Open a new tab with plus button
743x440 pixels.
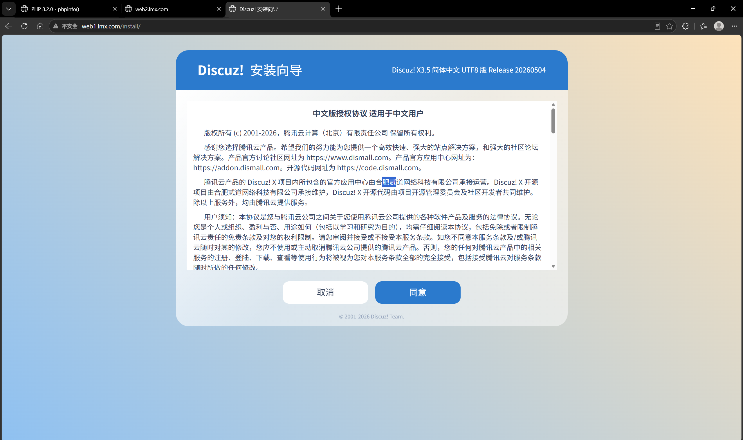click(x=339, y=9)
